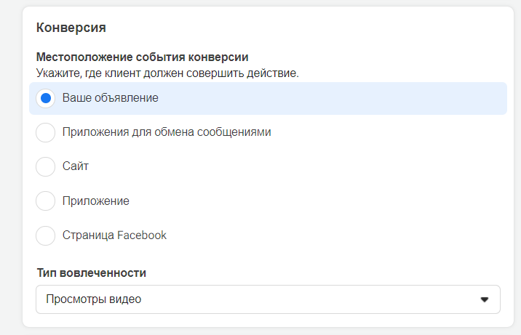521x335 pixels.
Task: Enable the "Страница Facebook" radio option
Action: (46, 235)
